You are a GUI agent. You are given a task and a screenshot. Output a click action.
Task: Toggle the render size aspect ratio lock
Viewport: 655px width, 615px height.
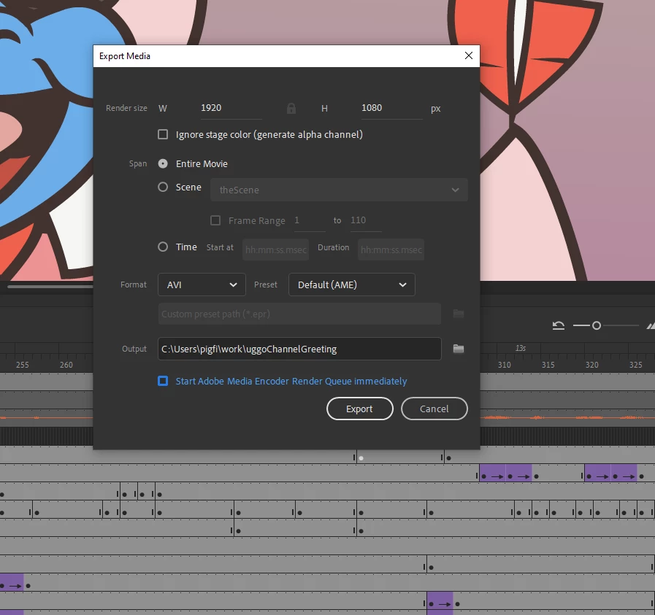(x=291, y=109)
